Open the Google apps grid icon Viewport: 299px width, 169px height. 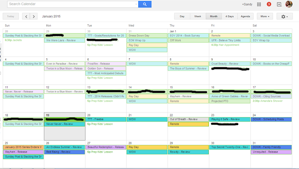click(259, 4)
